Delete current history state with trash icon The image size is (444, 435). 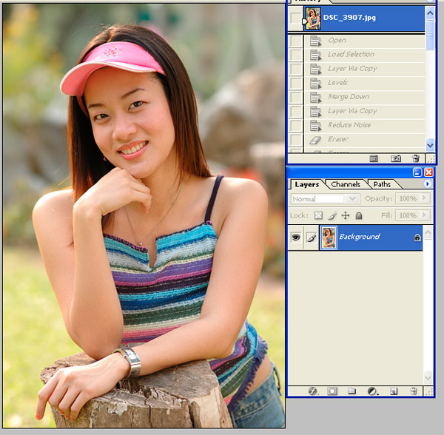[416, 158]
